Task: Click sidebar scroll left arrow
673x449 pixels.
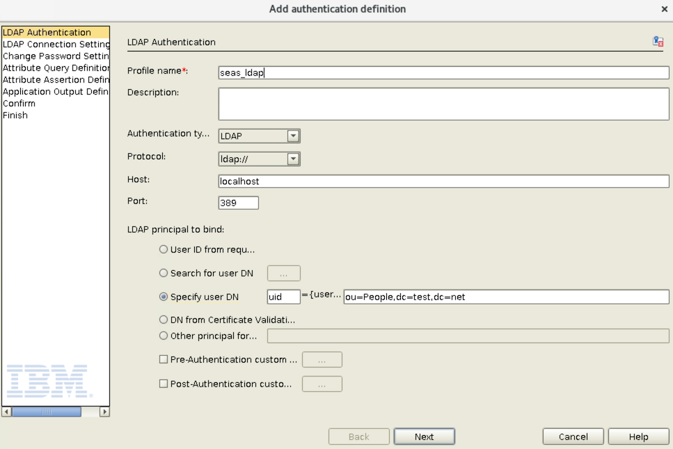Action: click(x=7, y=412)
